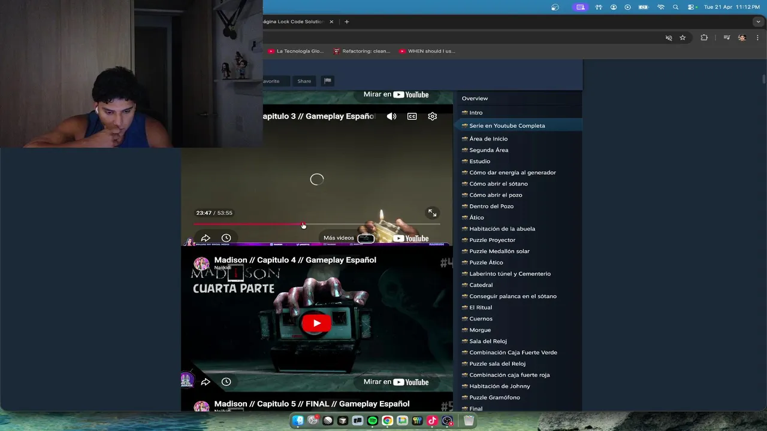Go to Área de Inicio section
767x431 pixels.
[x=488, y=139]
